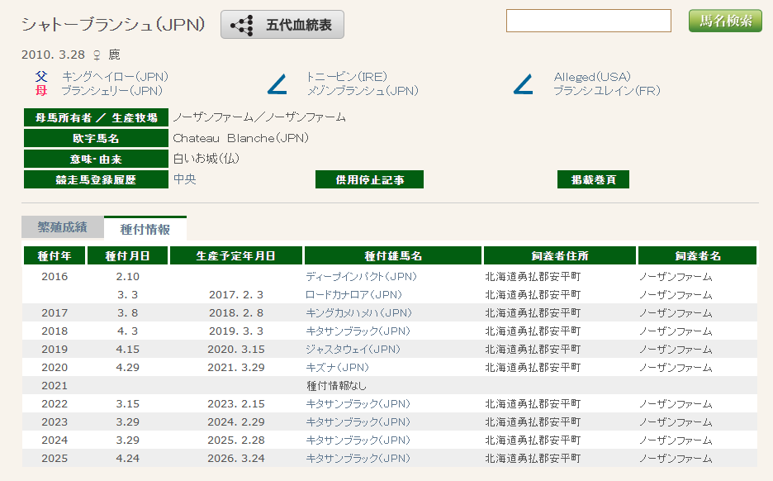Click the blue 父 sire marker

coord(41,77)
